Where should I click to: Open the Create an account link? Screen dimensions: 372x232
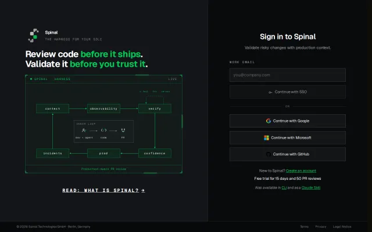(x=301, y=171)
